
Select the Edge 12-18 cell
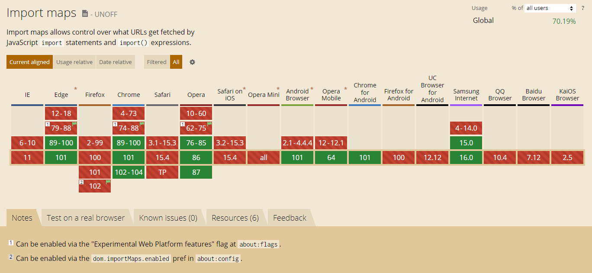(61, 113)
